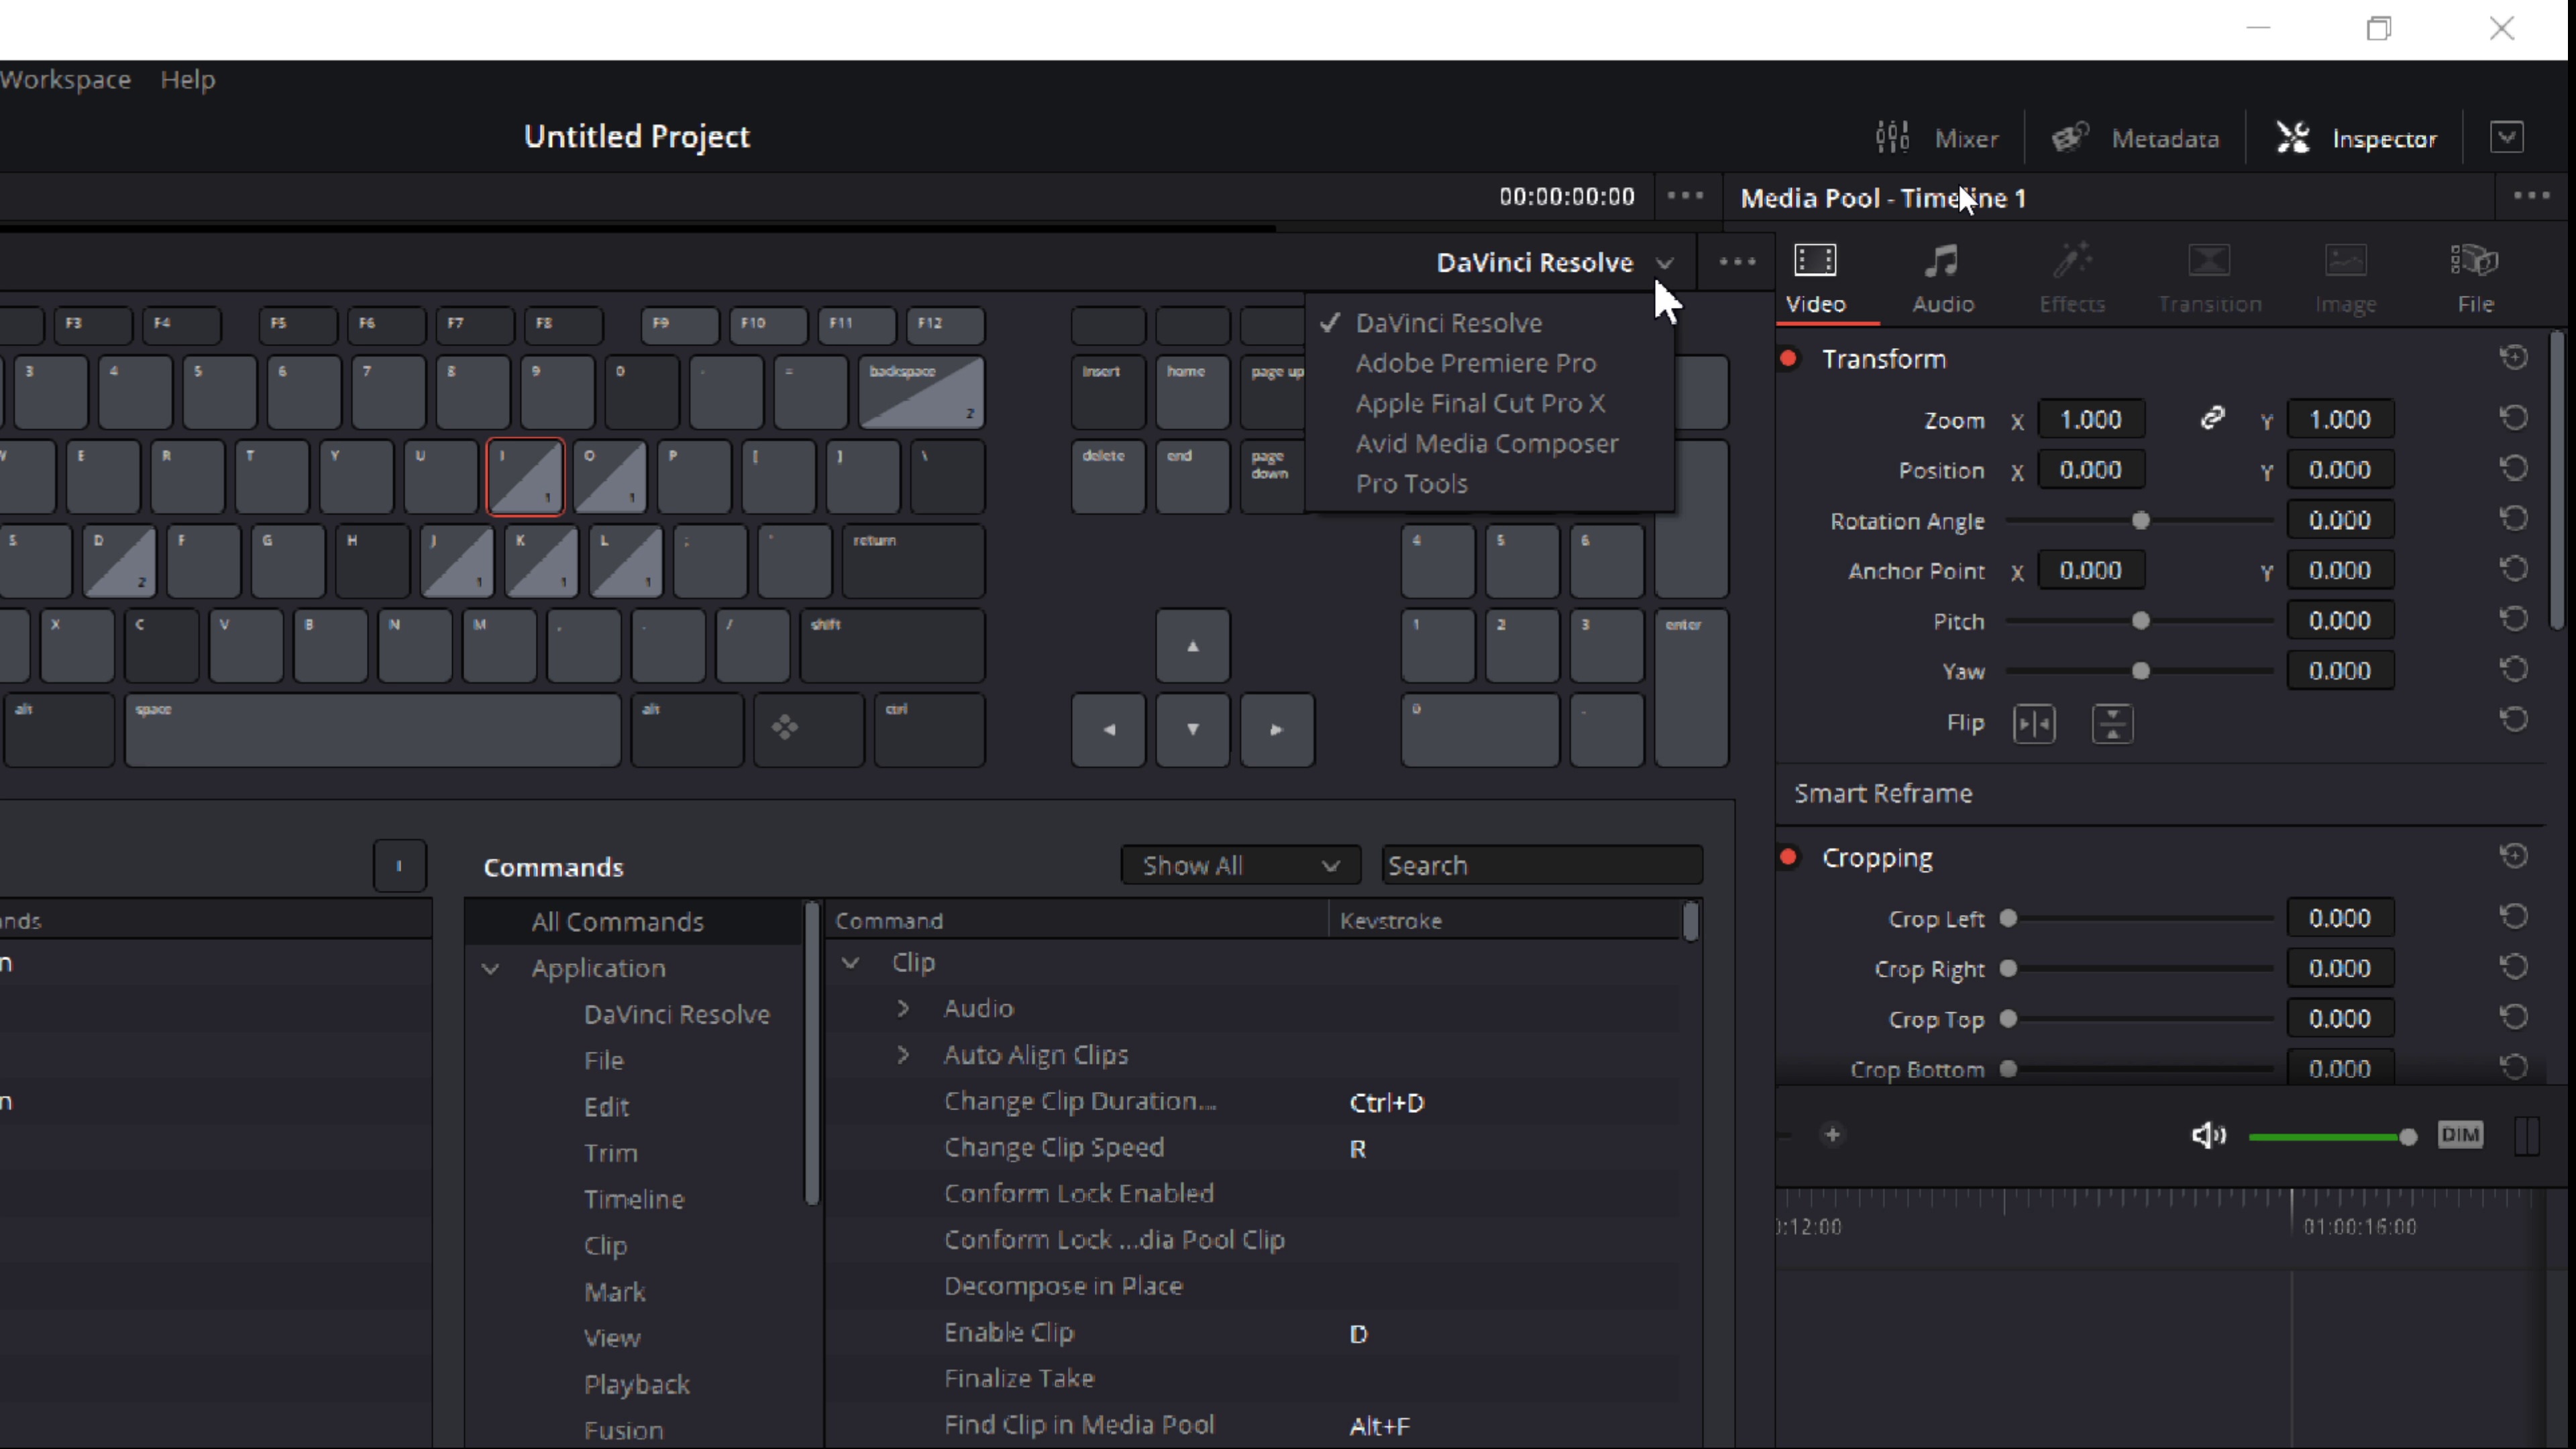Reset the Yaw value

(x=2513, y=670)
